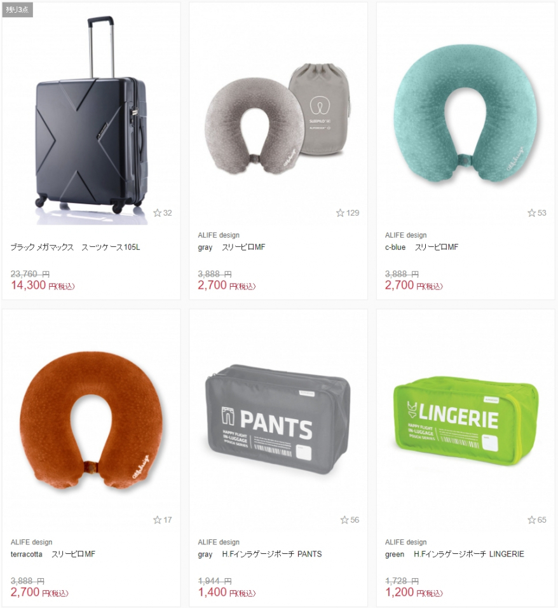Star the green LINGERIE pouch

click(x=531, y=520)
